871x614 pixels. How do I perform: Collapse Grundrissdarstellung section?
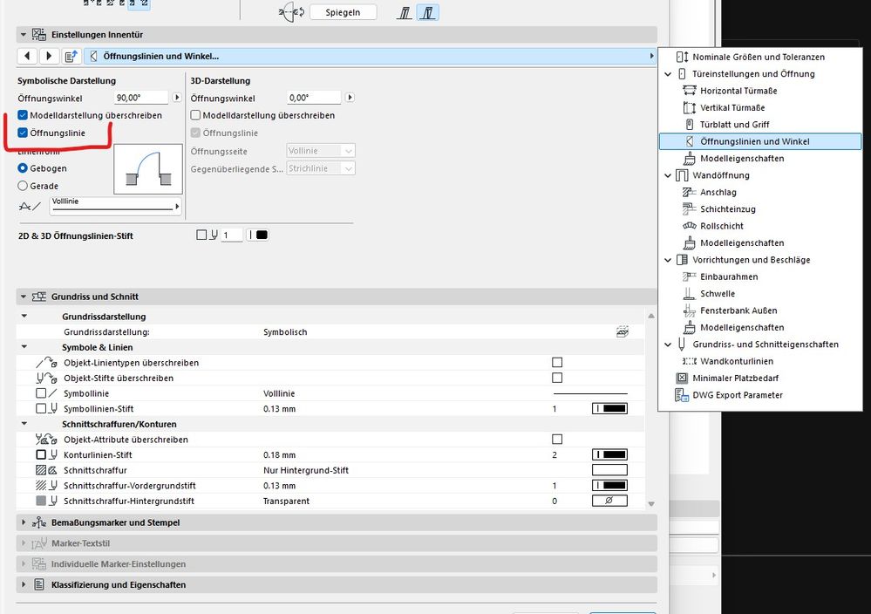[24, 316]
